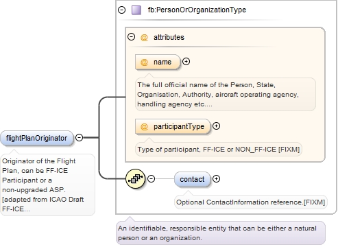The height and width of the screenshot is (247, 338).
Task: Click the identifiable responsible entity annotation
Action: (221, 233)
